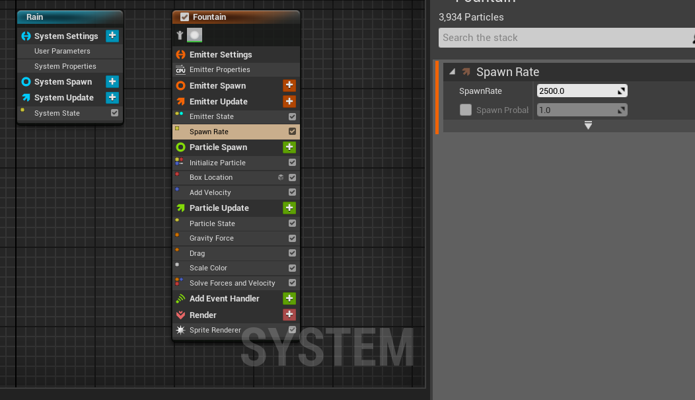Open the SpawnRate value dropdown arrow
This screenshot has width=695, height=400.
coord(621,91)
